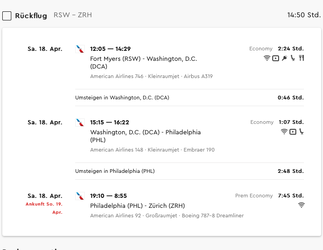This screenshot has width=323, height=250.
Task: Click the Umsteigen in Washington, D.C. (DCA) row
Action: click(x=189, y=98)
